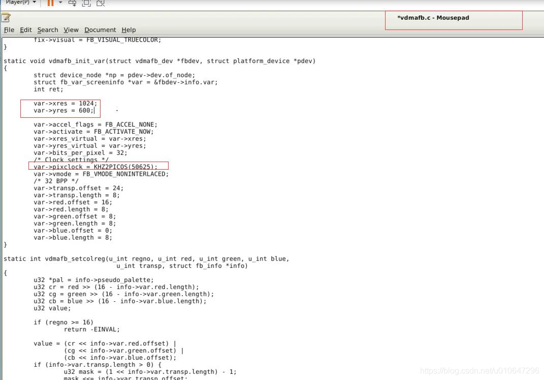Click the static int vdmafb_setcolreg line
This screenshot has width=544, height=380.
(146, 259)
